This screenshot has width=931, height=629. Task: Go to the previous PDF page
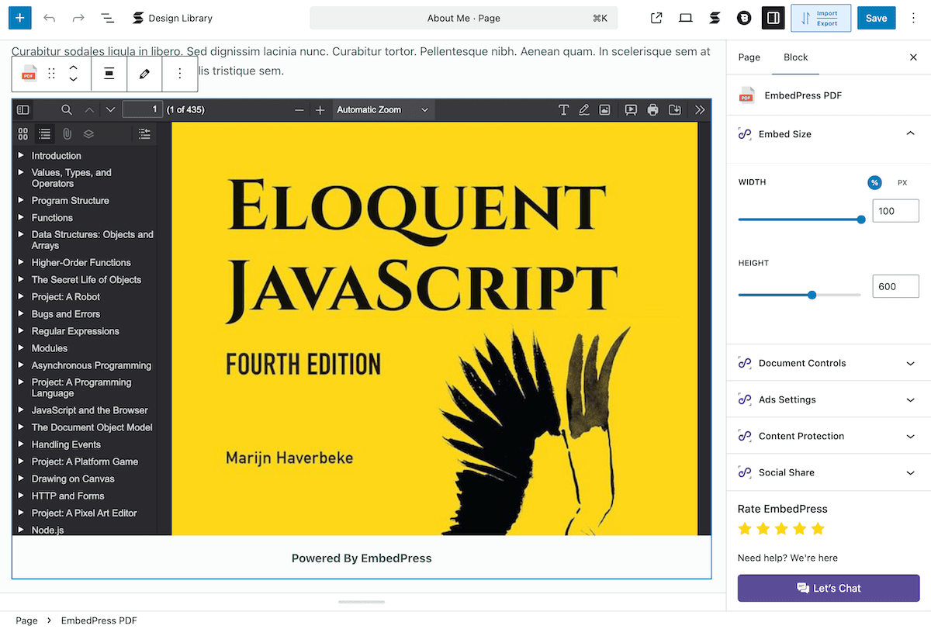pos(88,110)
